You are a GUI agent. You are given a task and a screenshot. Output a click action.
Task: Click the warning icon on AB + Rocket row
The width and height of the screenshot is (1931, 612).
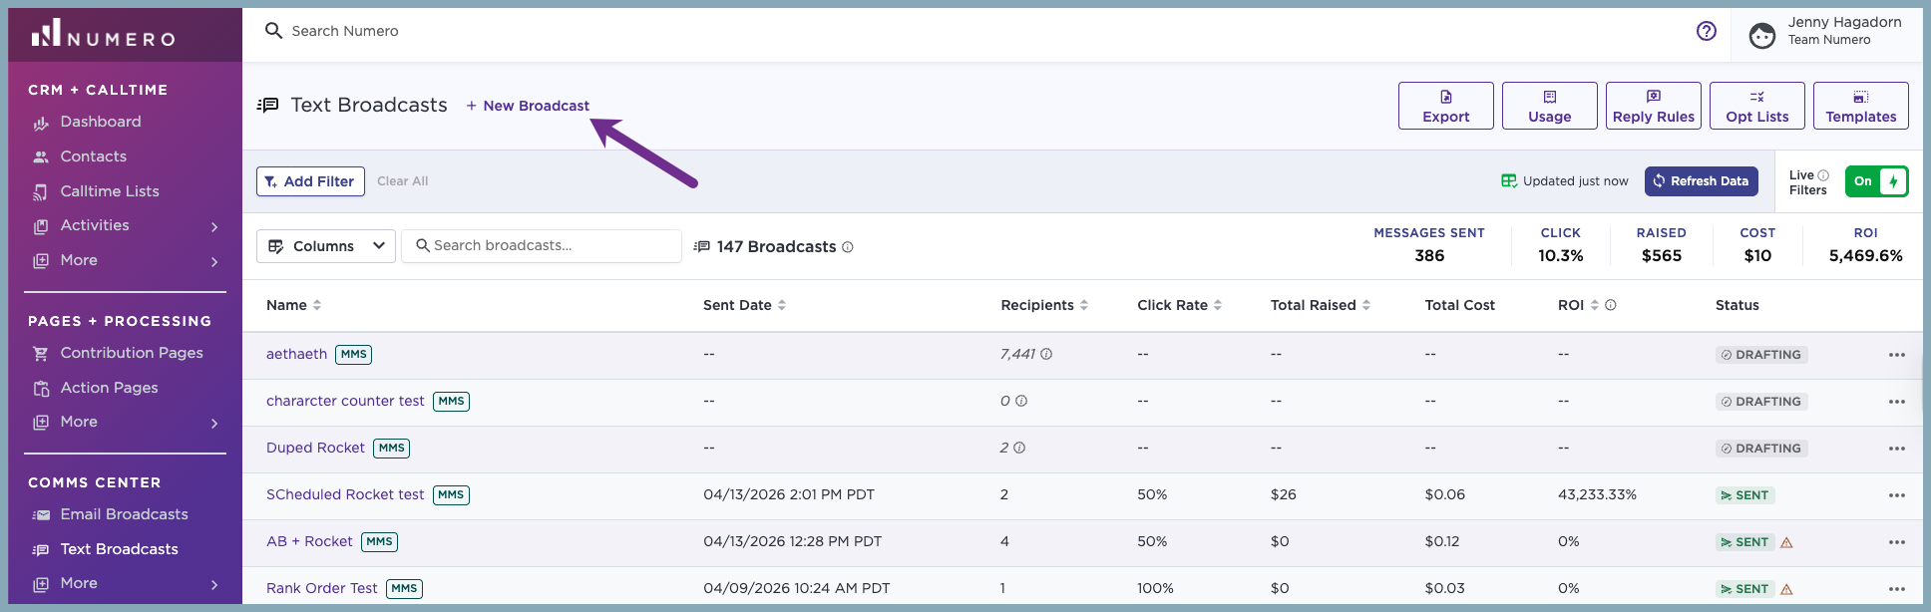pyautogui.click(x=1787, y=542)
